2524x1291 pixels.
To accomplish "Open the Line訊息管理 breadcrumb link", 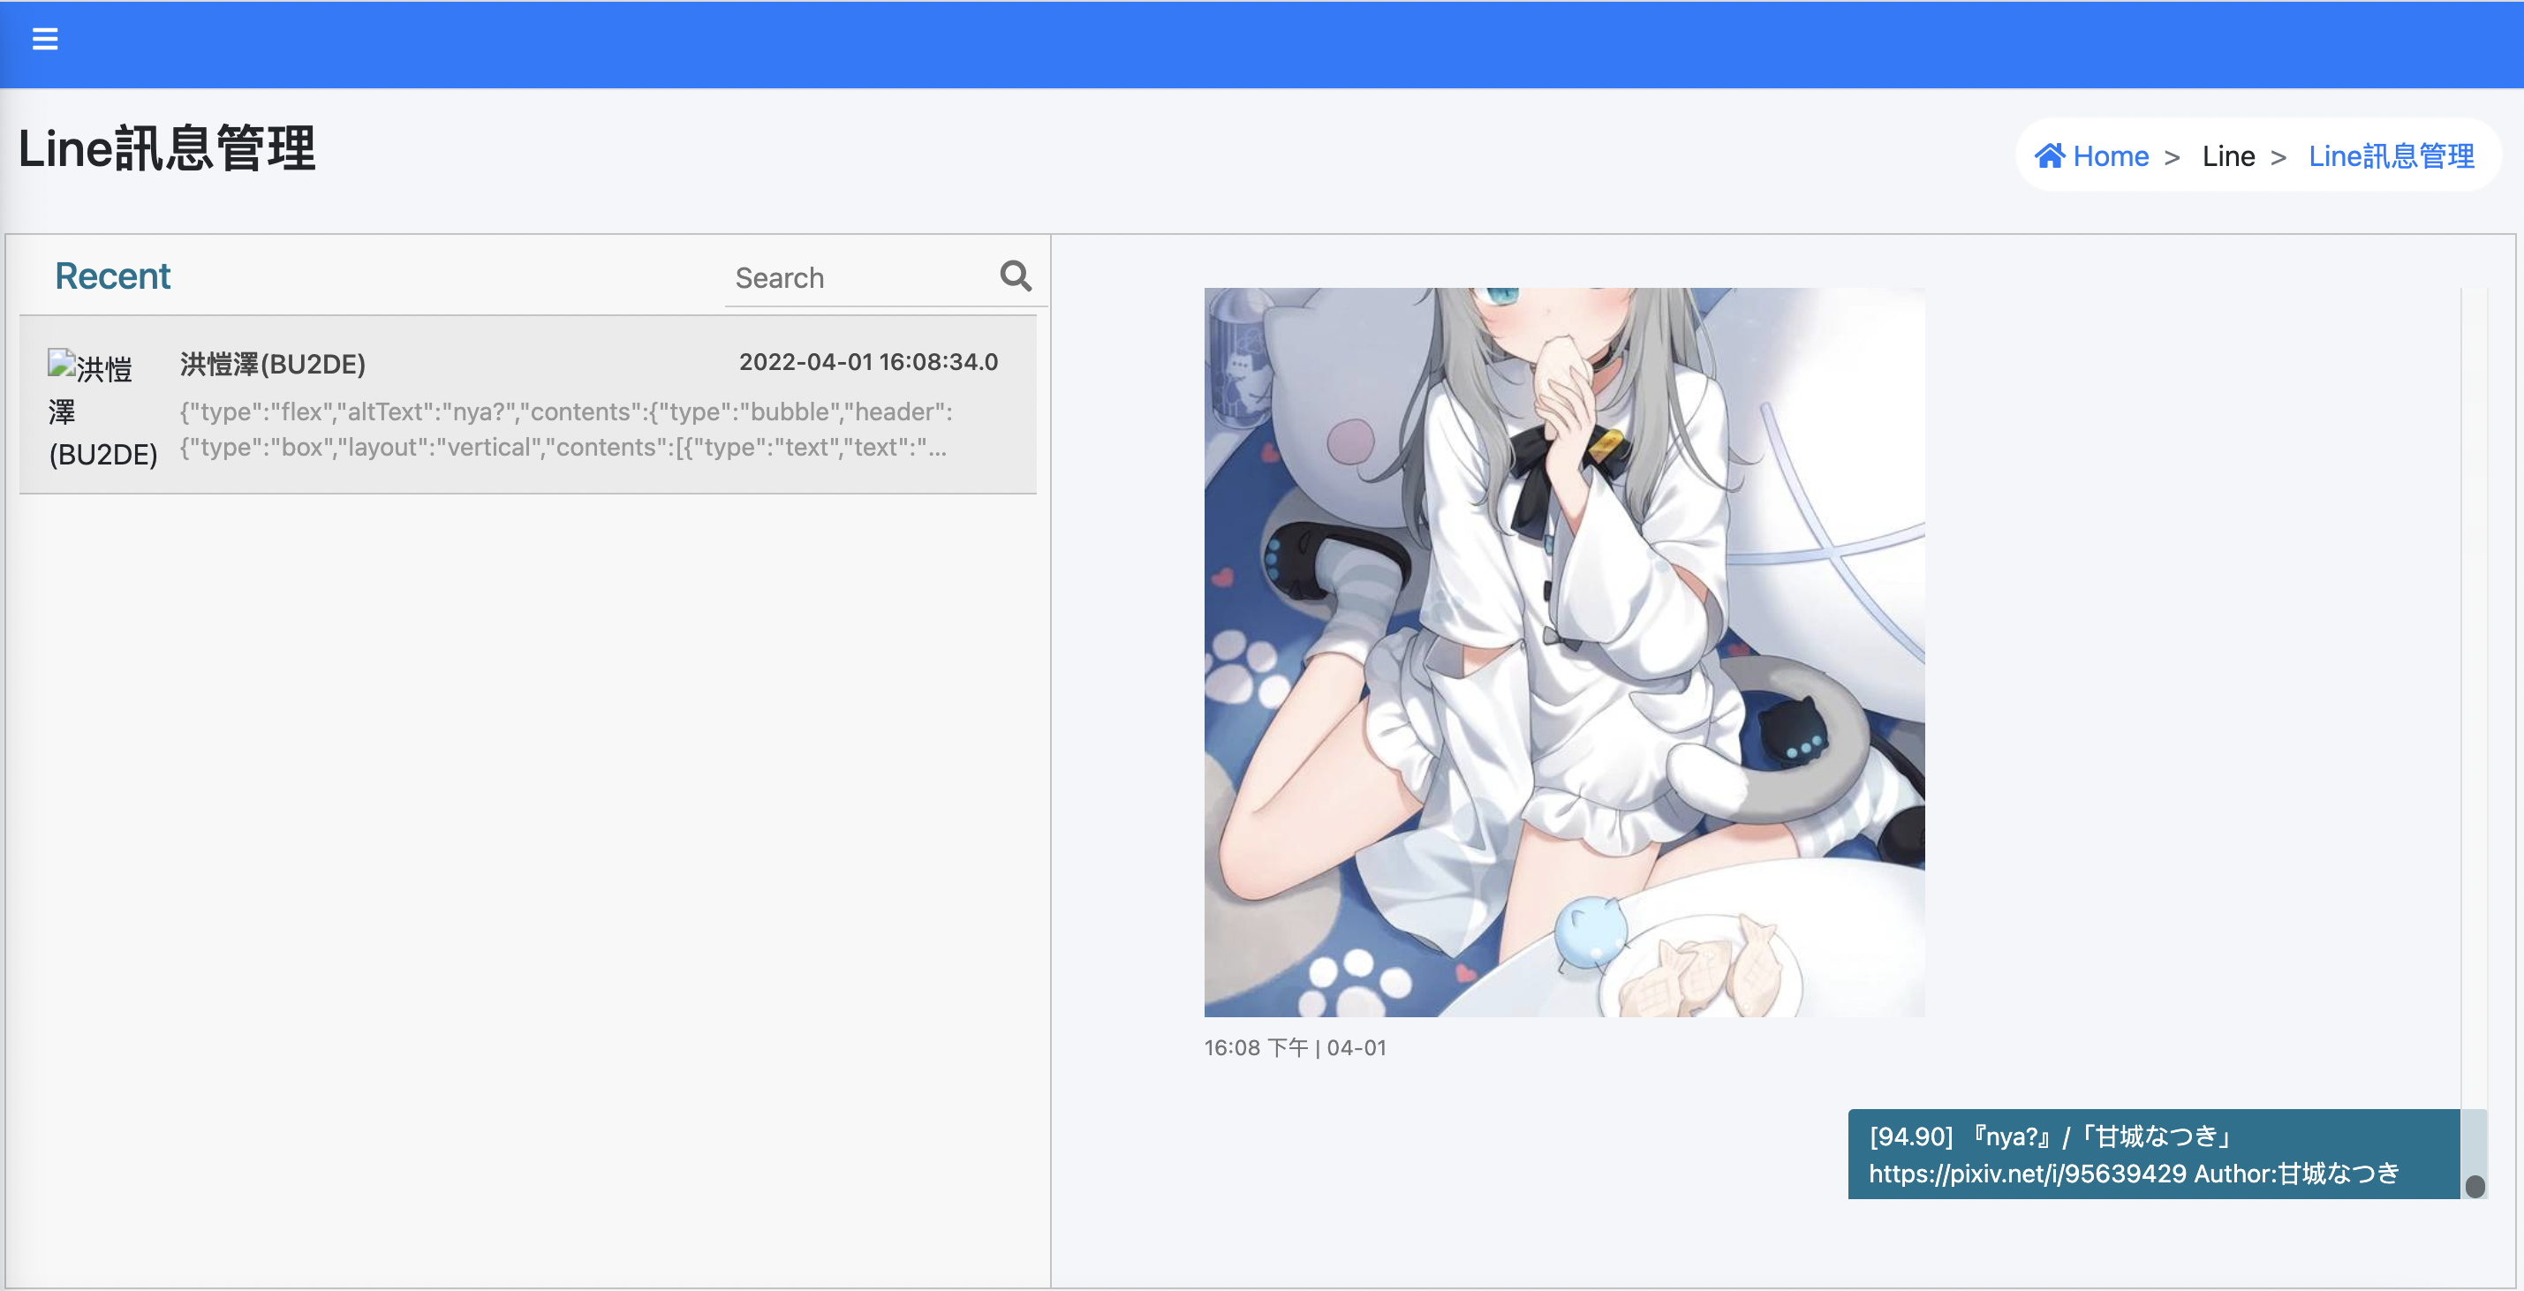I will click(x=2391, y=155).
